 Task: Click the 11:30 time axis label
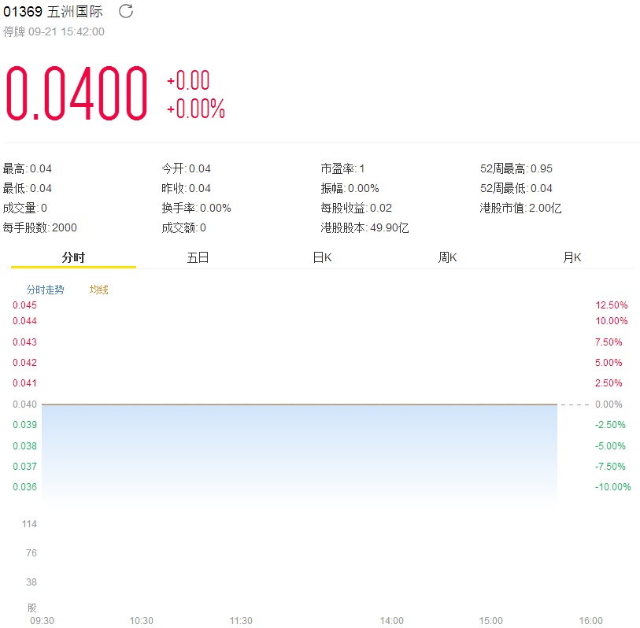pyautogui.click(x=241, y=621)
